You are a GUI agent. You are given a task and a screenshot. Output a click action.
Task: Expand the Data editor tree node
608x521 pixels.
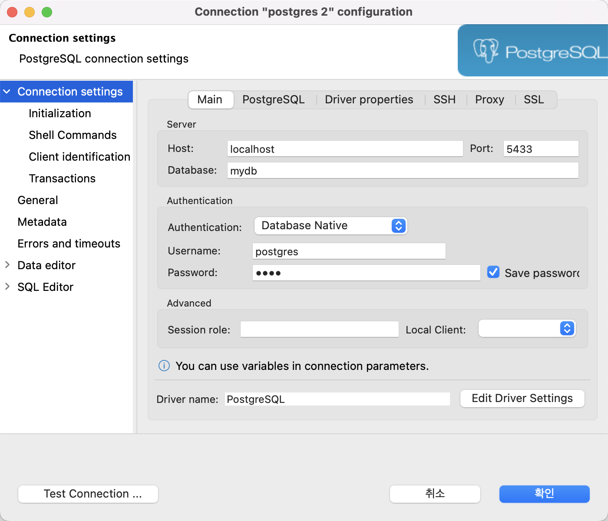point(7,265)
